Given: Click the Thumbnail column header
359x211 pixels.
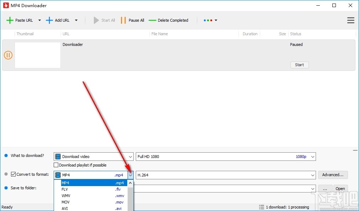Looking at the screenshot, I should pos(25,34).
